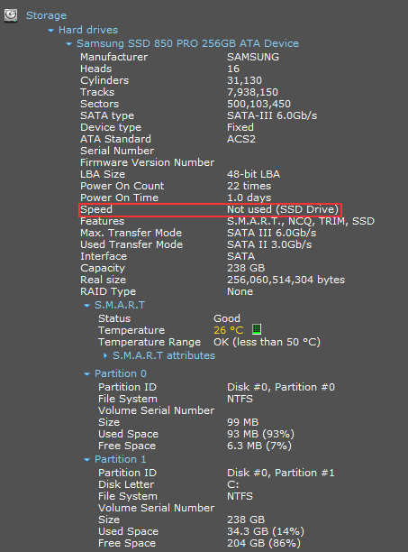408x552 pixels.
Task: Click the Temperature value 26 °C
Action: tap(229, 330)
